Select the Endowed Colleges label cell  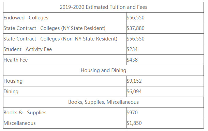[x=65, y=18]
